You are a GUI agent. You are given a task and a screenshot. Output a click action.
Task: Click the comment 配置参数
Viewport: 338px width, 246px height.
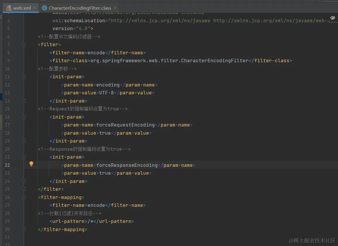point(57,69)
